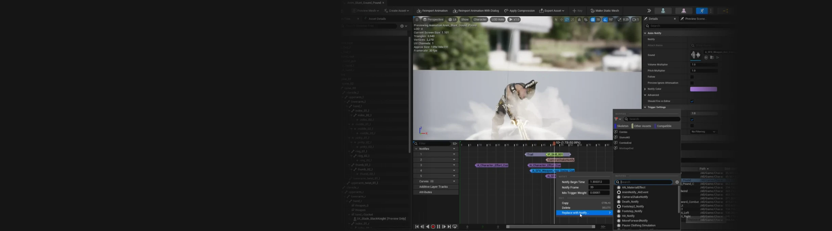Edit the Volume Multiplier value
Viewport: 832px width, 231px height.
click(x=704, y=65)
